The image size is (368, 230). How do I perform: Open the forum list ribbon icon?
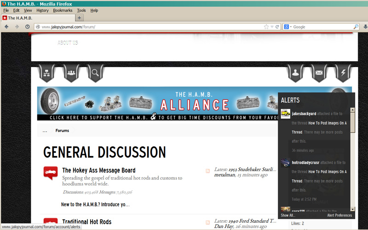click(47, 73)
